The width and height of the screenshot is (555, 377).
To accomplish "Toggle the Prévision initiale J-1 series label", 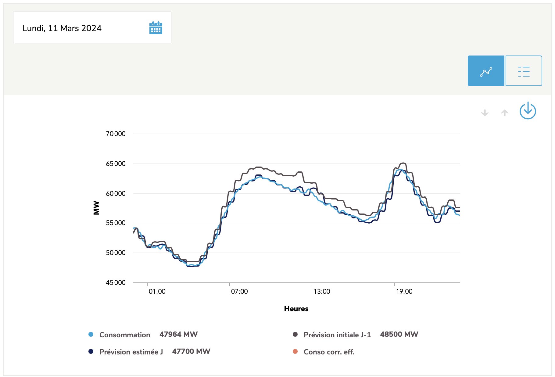I will click(x=337, y=335).
